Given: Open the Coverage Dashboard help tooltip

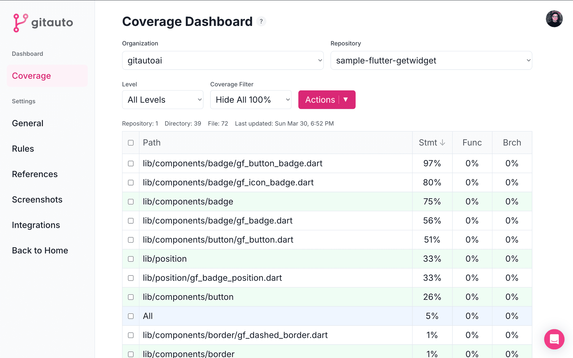Looking at the screenshot, I should (261, 21).
